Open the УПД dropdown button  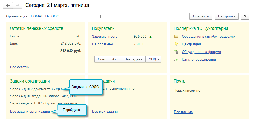(x=155, y=59)
